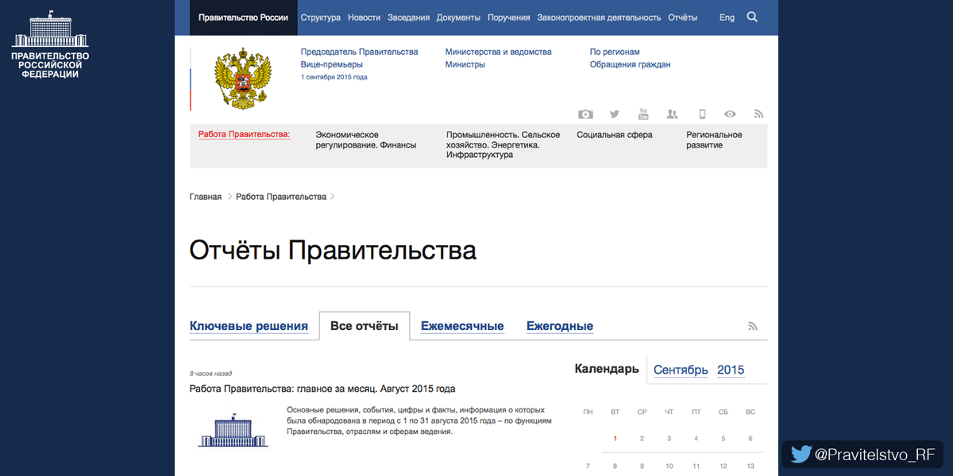
Task: Select Правительство России menu item
Action: pos(244,17)
